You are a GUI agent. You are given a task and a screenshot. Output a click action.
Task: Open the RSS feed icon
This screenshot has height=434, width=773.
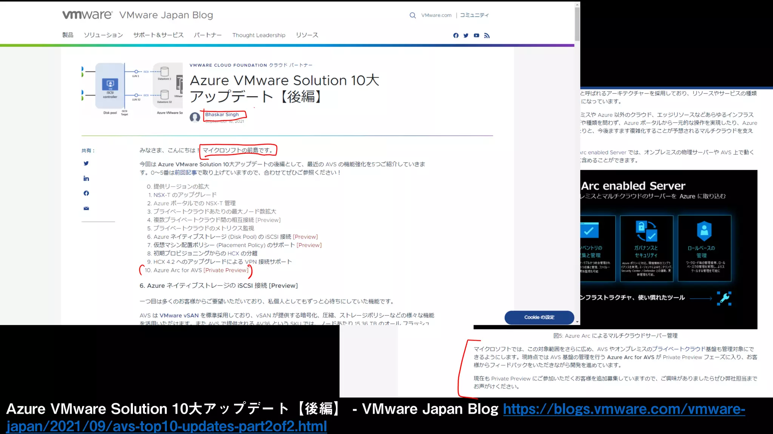pos(487,35)
